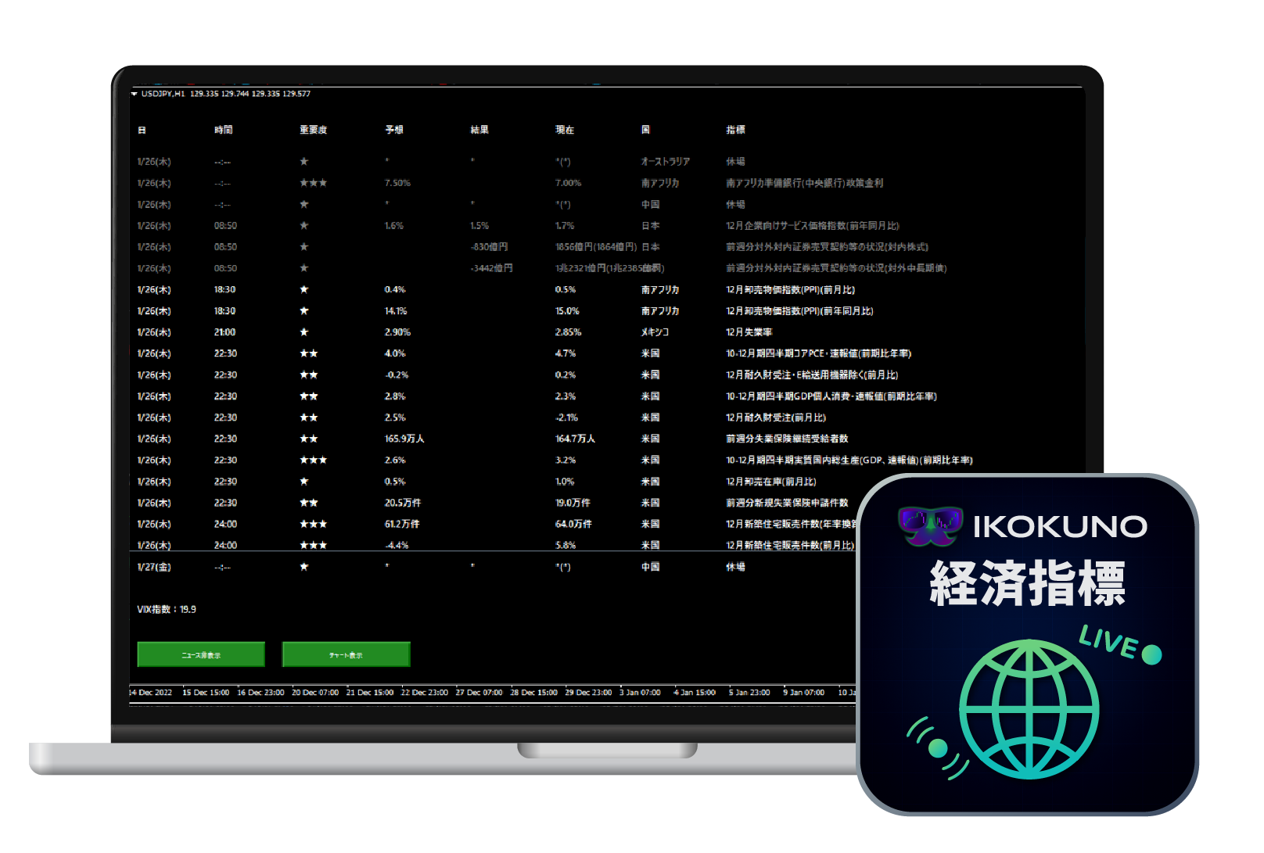Open the 南アフリカ準備銀行 policy rate entry
Viewport: 1264px width, 853px height.
804,183
